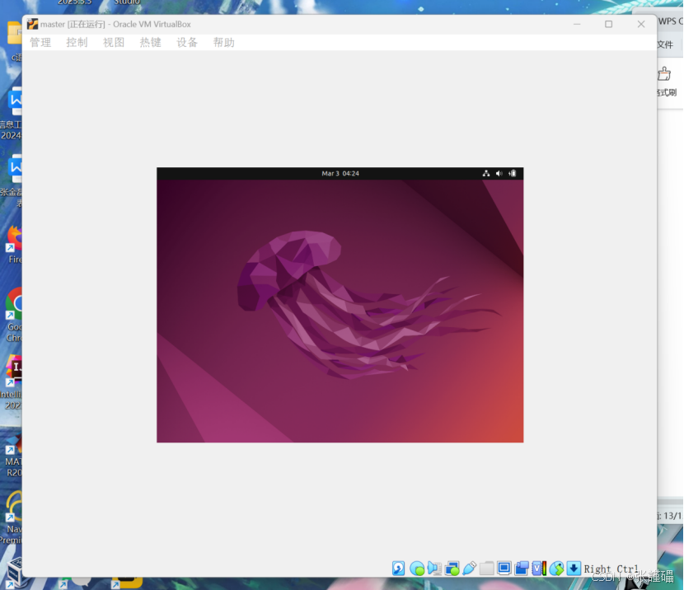Click the VirtualBox icon in title bar
The image size is (684, 590).
32,24
